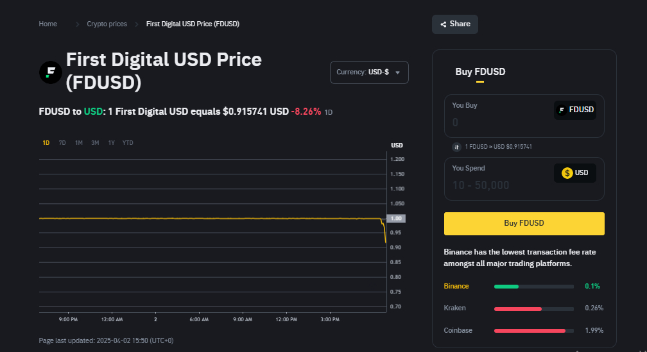Select the YTD chart range

coord(128,142)
